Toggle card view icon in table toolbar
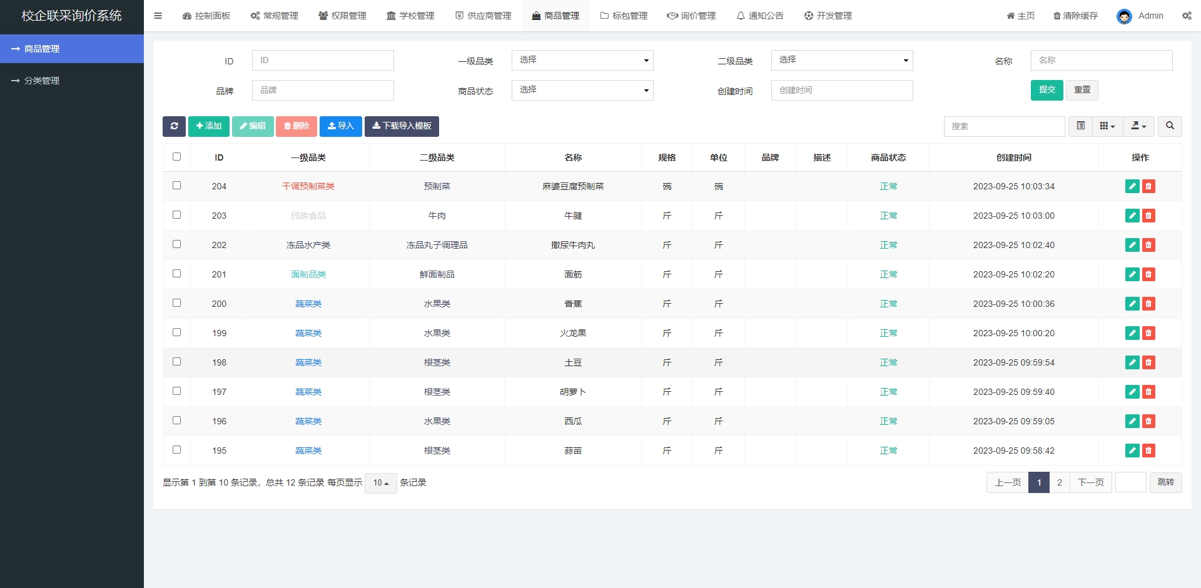 (x=1080, y=126)
